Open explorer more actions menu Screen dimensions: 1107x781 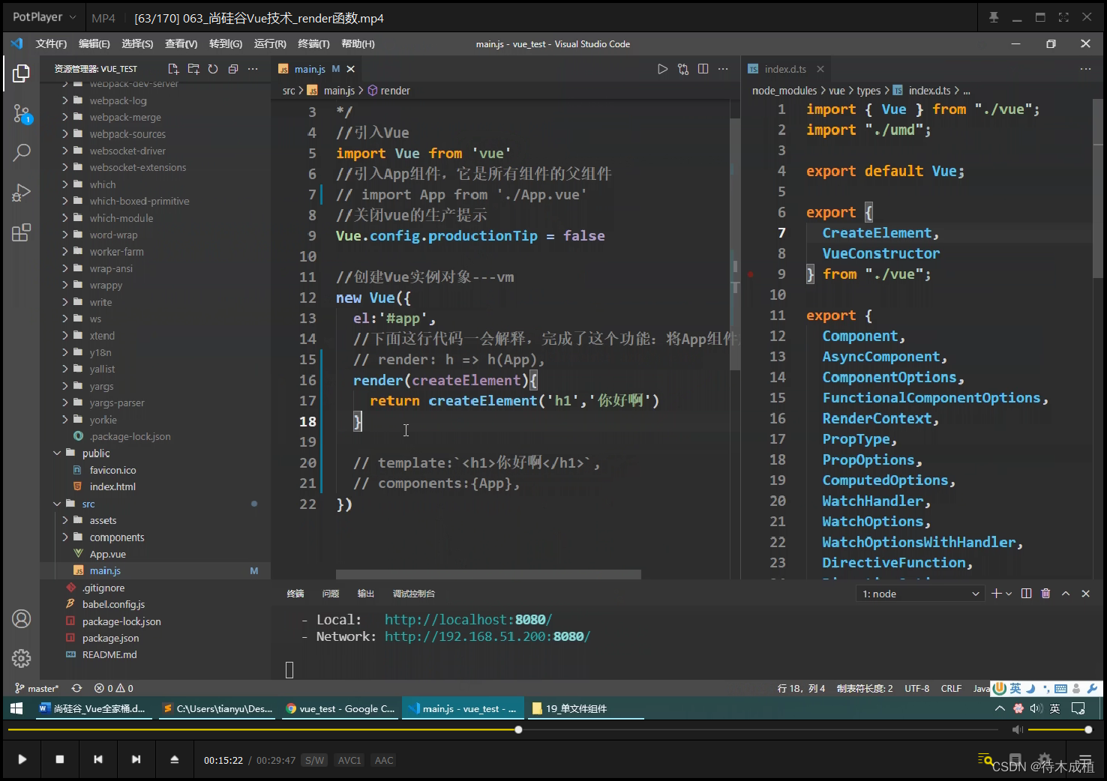pos(253,69)
